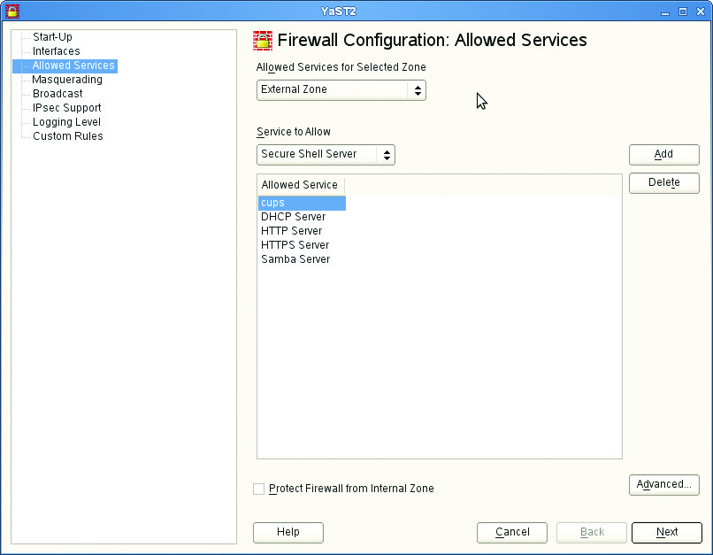Screen dimensions: 713x555
Task: Open the External Zone dropdown
Action: tap(341, 90)
